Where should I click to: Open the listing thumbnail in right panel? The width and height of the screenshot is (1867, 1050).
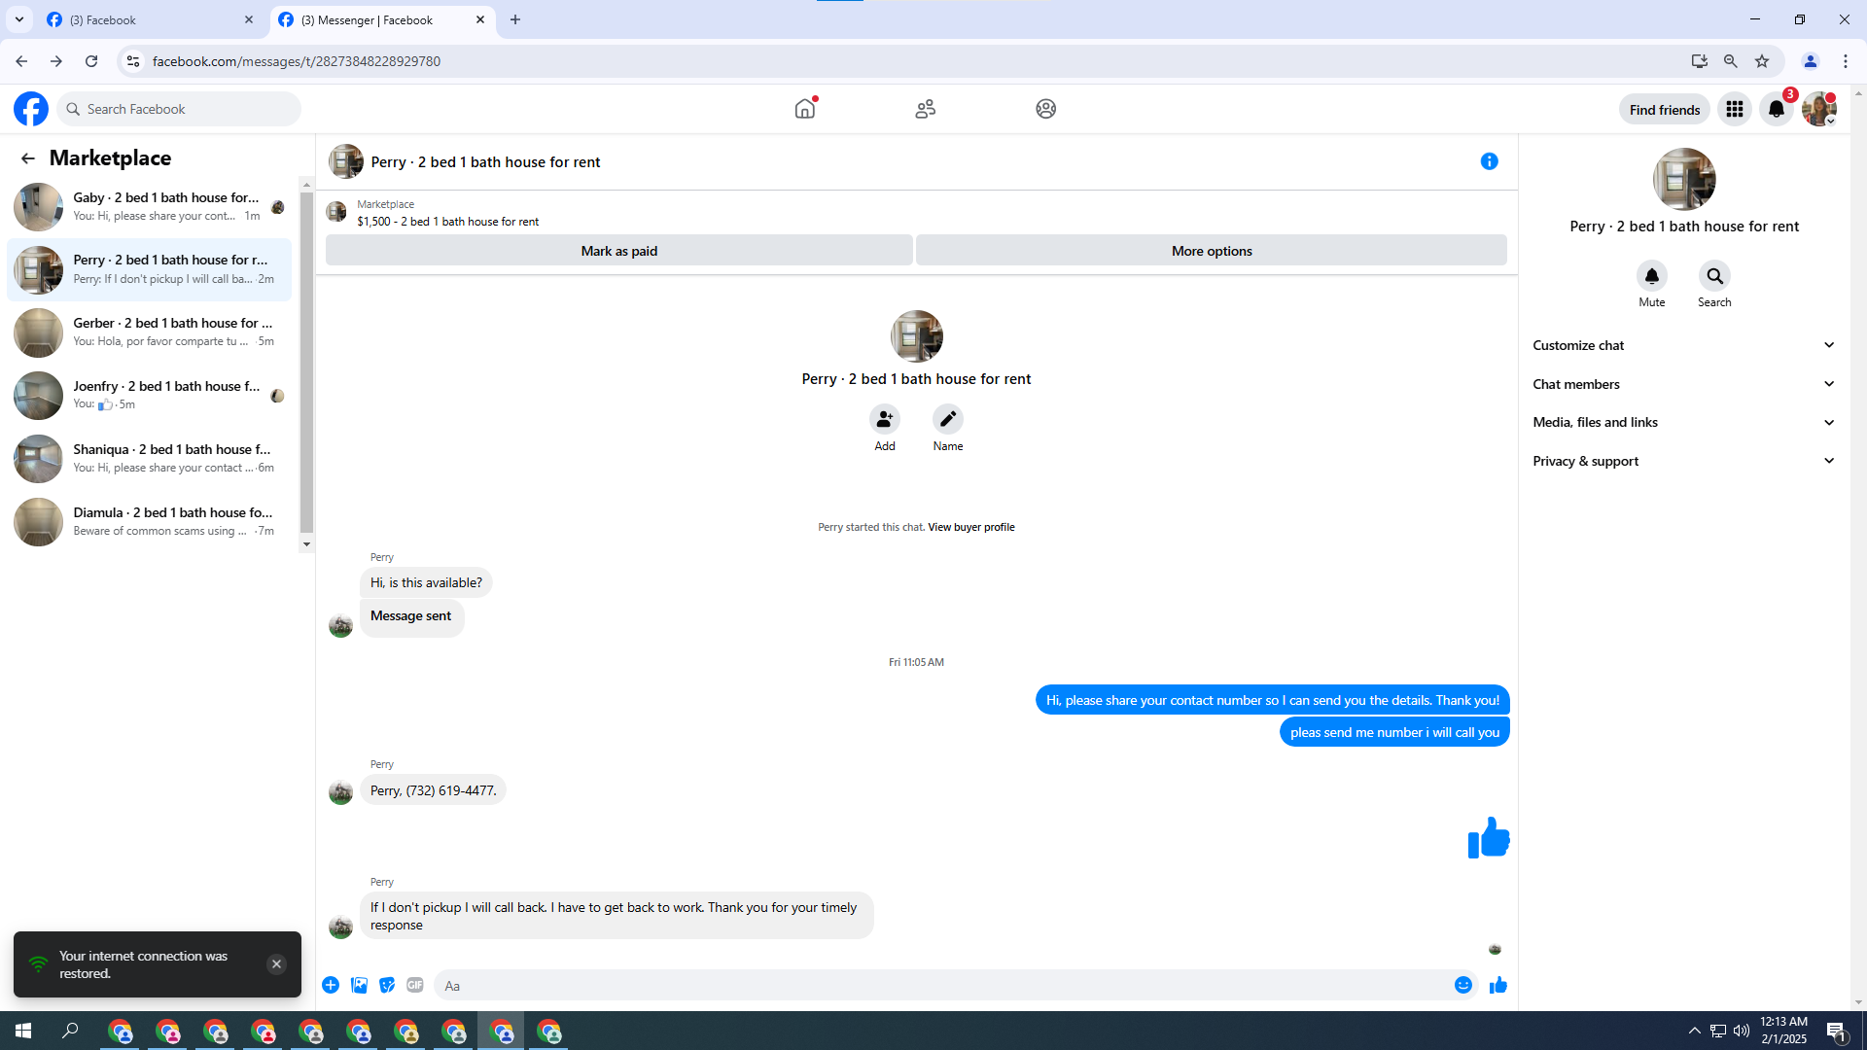click(1684, 179)
